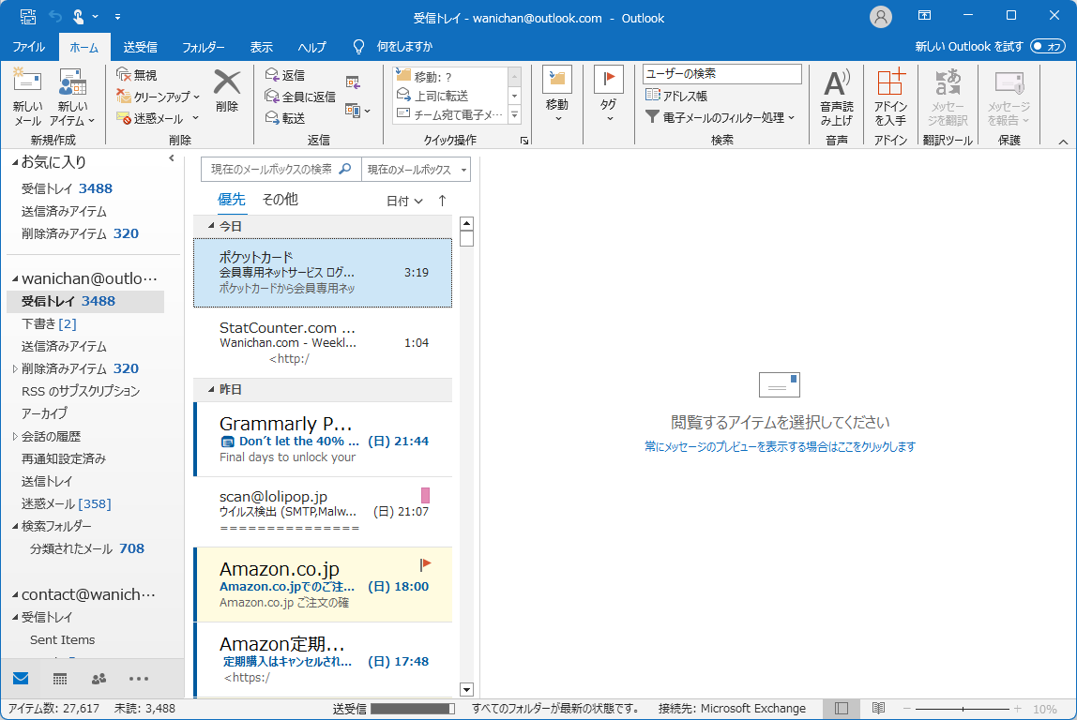Click the meeting reply icon in 返信 group

[353, 83]
